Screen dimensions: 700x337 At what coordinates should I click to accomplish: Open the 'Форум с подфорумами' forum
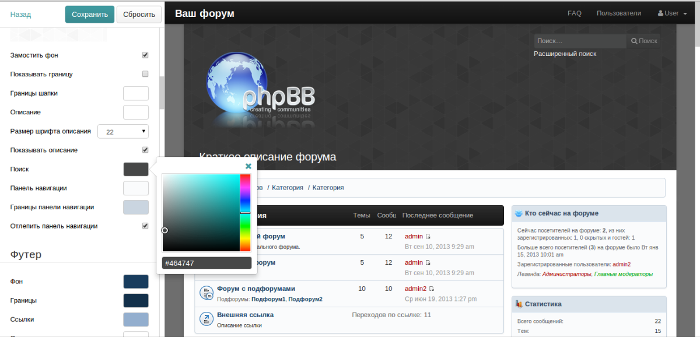pos(256,289)
